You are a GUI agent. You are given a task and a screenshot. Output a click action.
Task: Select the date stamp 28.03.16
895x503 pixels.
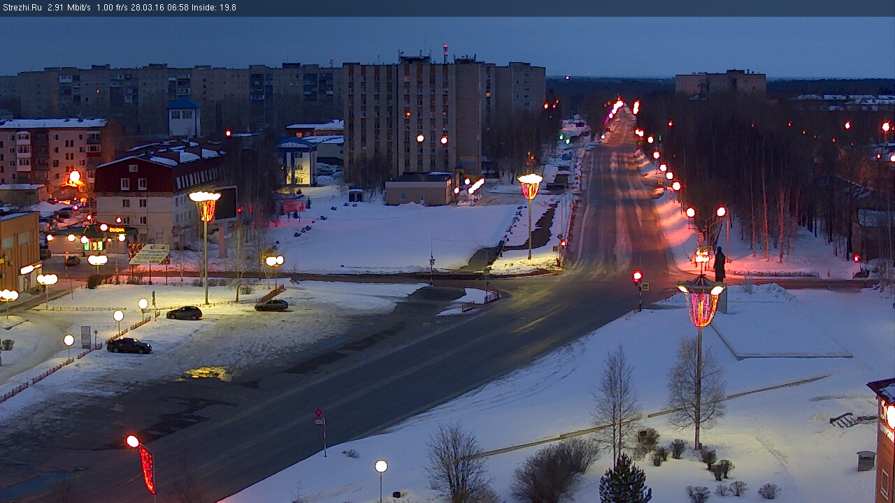click(146, 8)
